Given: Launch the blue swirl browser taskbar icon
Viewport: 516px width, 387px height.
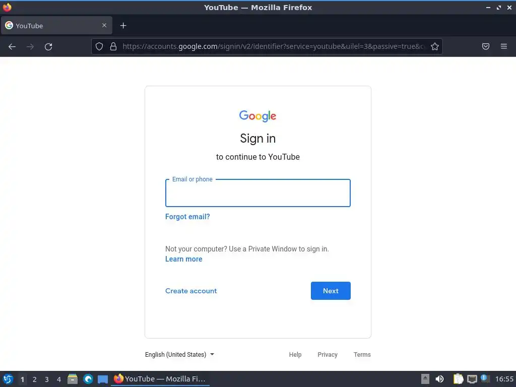Looking at the screenshot, I should [88, 379].
